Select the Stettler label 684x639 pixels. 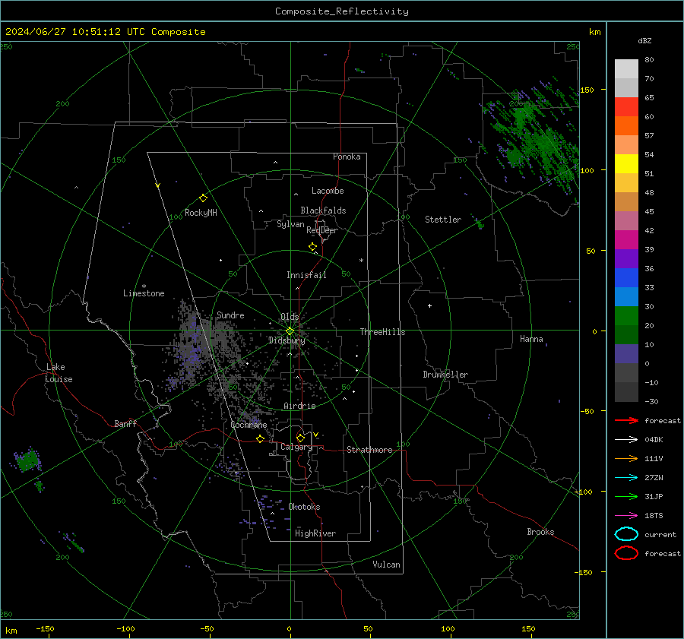443,220
